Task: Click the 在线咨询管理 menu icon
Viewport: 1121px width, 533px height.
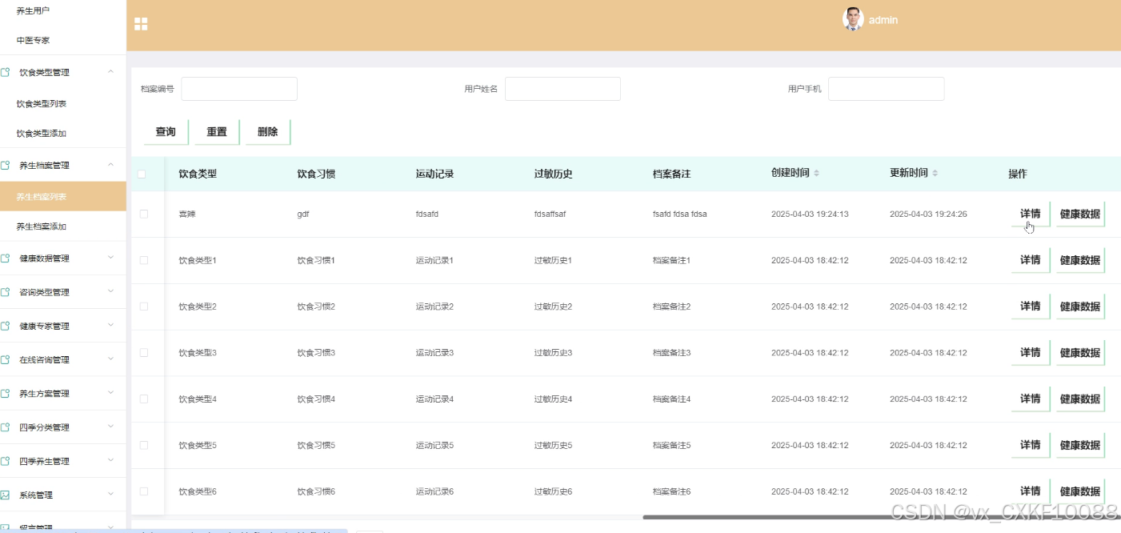Action: (5, 359)
